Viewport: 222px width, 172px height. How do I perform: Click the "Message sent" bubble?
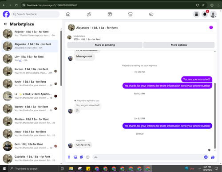coord(84,56)
